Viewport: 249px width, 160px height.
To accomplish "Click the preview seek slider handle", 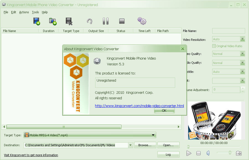I will point(188,147).
